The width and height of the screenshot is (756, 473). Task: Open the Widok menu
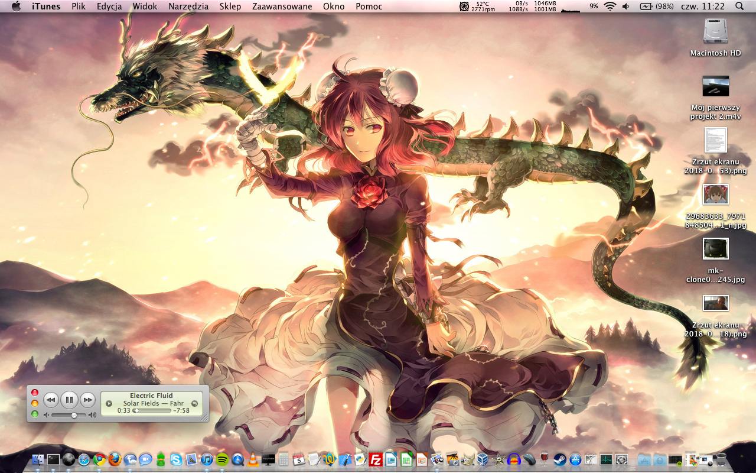click(145, 6)
